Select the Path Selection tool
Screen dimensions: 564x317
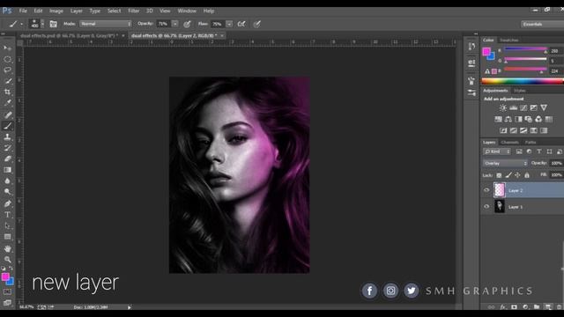7,225
